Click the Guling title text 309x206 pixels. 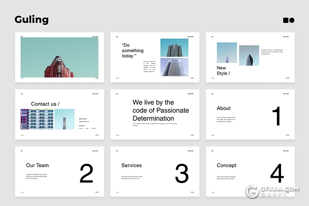[x=32, y=20]
